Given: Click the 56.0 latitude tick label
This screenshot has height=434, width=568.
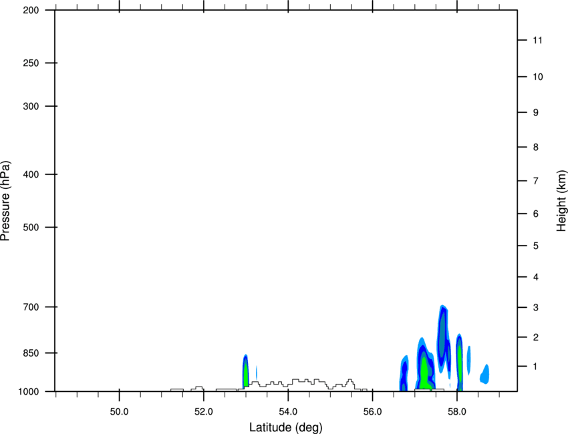Looking at the screenshot, I should (372, 412).
